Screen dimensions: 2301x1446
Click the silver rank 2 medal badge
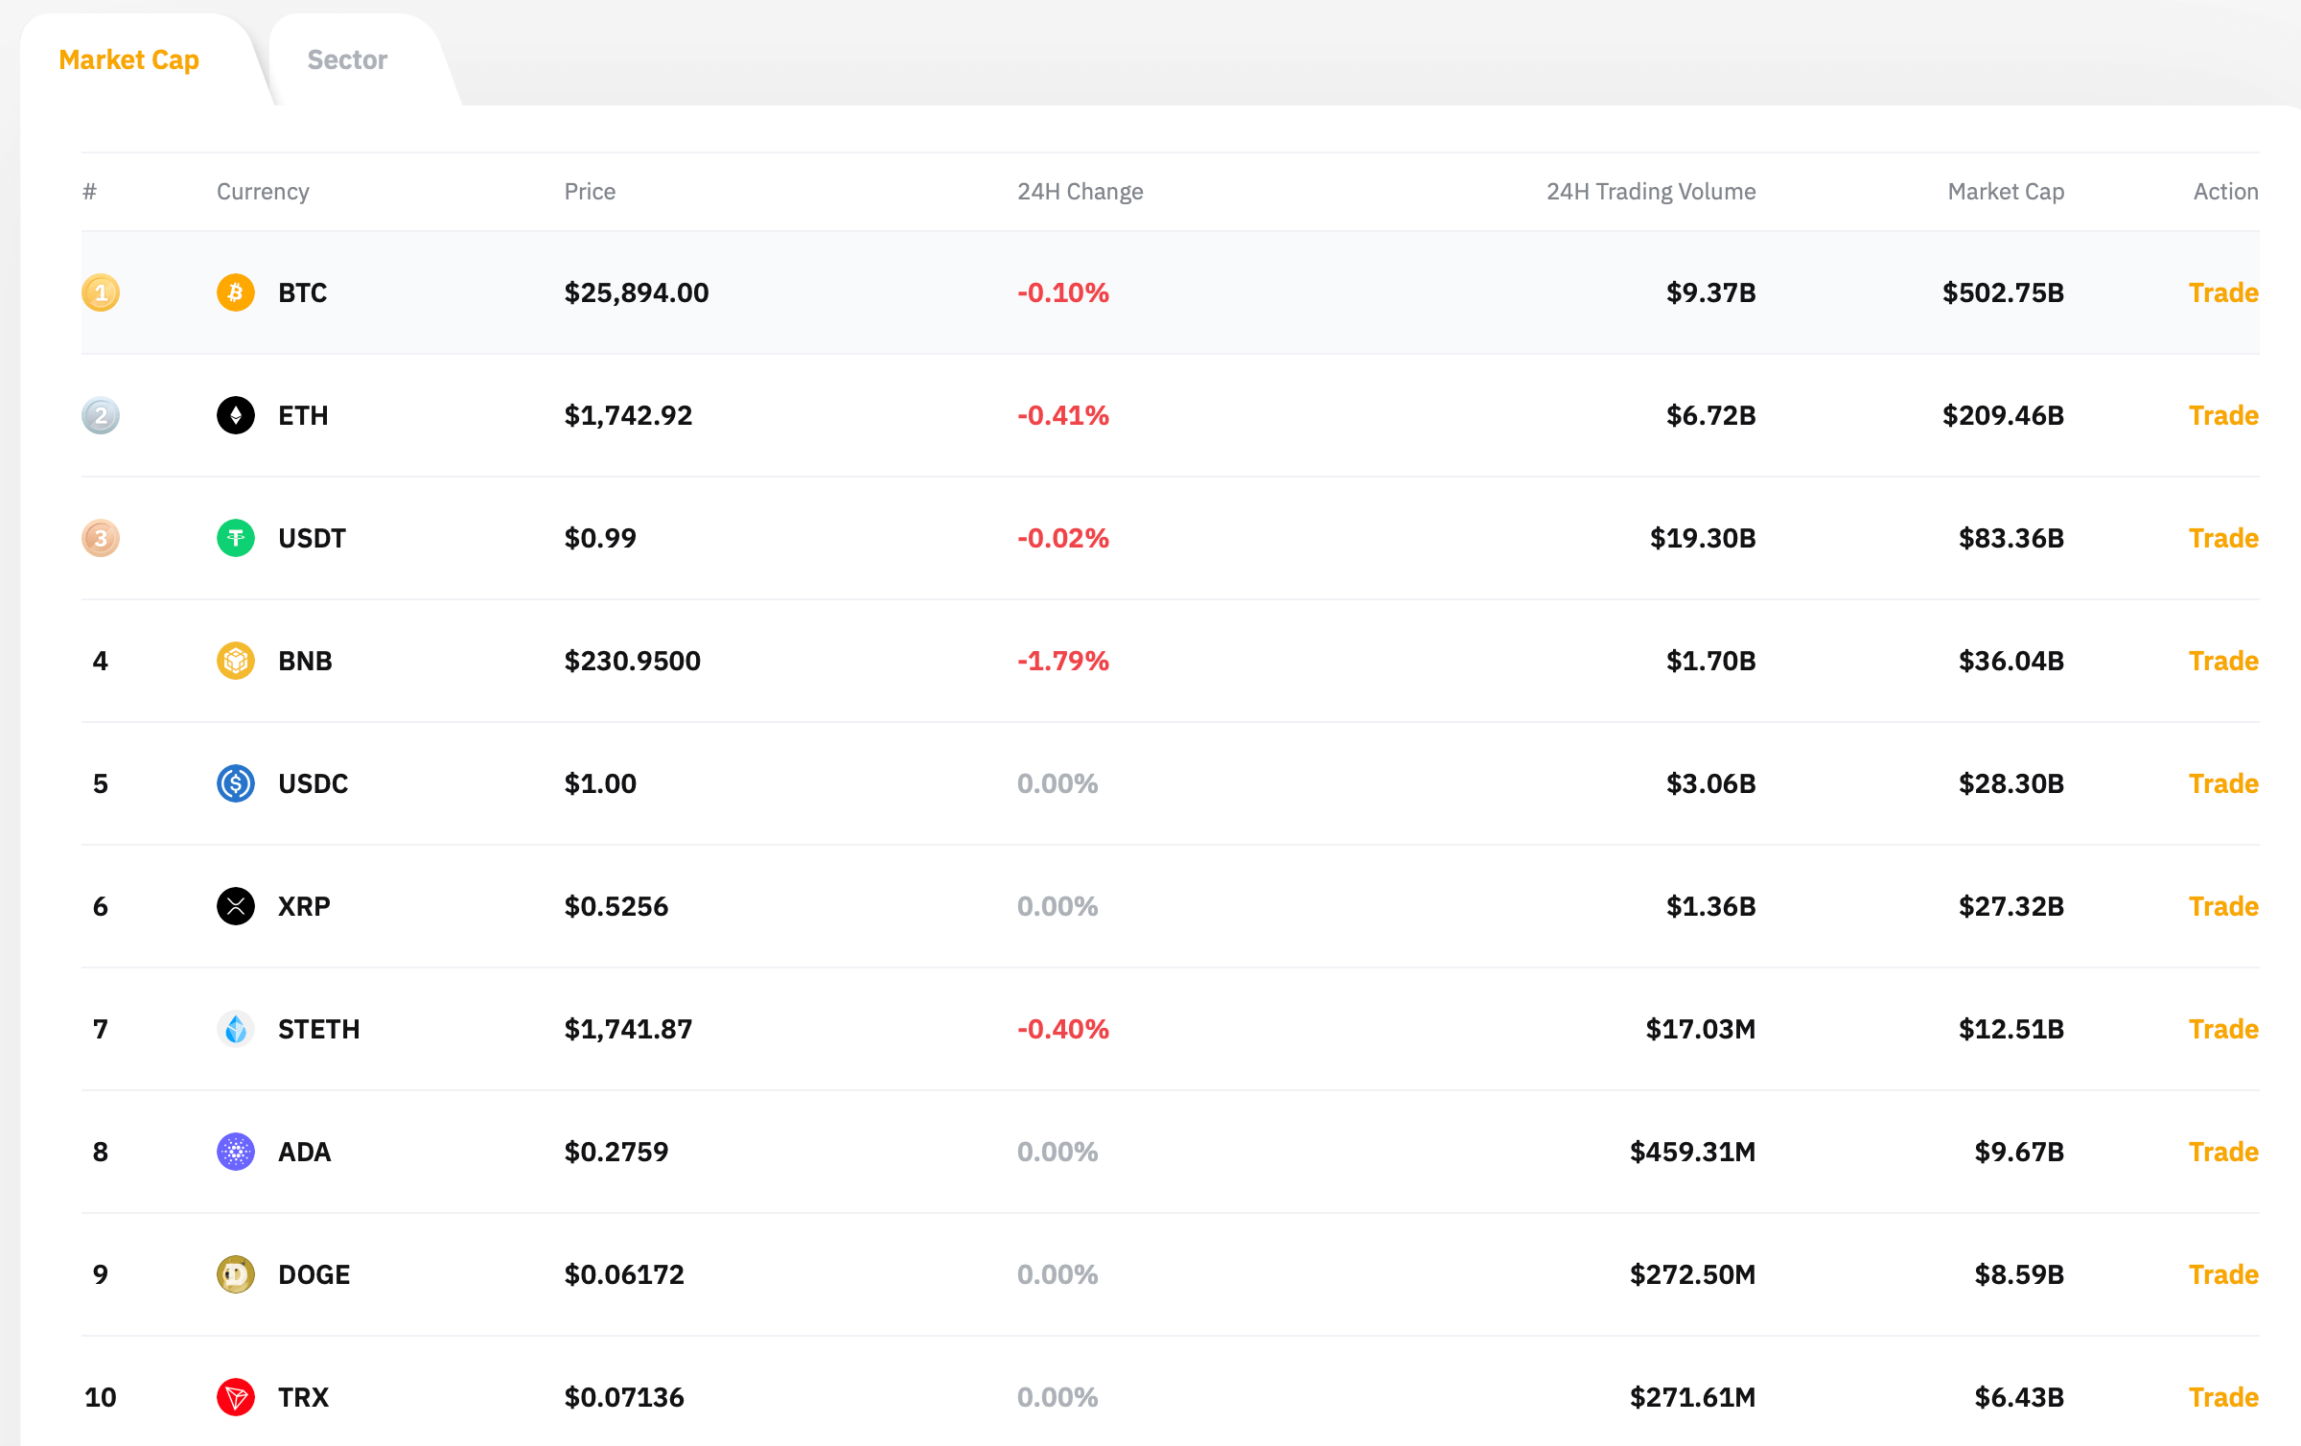point(101,415)
